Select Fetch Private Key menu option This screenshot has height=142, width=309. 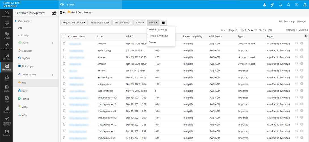tap(158, 29)
